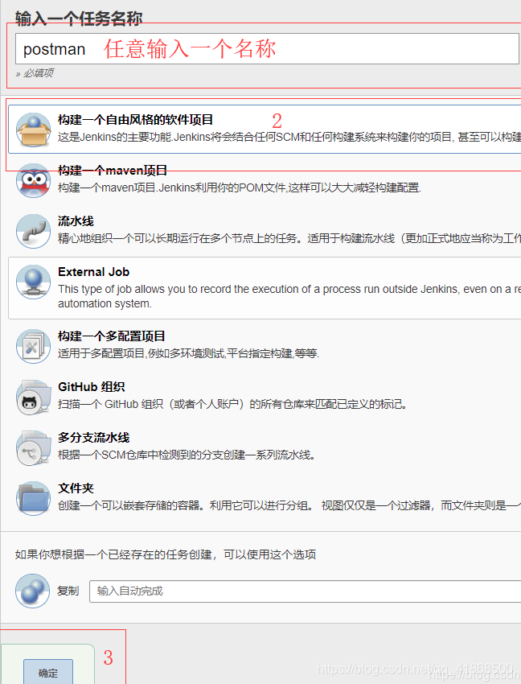Select the 文件夹 title
The height and width of the screenshot is (684, 521).
click(x=76, y=488)
